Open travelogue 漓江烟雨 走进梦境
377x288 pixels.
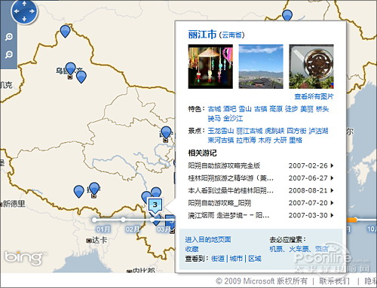click(228, 215)
